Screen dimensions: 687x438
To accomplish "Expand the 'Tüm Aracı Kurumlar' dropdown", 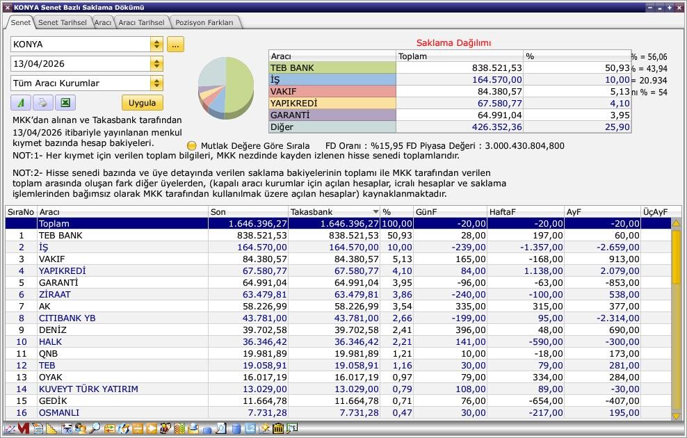I will (156, 83).
